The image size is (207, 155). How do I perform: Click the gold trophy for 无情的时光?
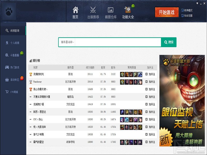point(31,74)
